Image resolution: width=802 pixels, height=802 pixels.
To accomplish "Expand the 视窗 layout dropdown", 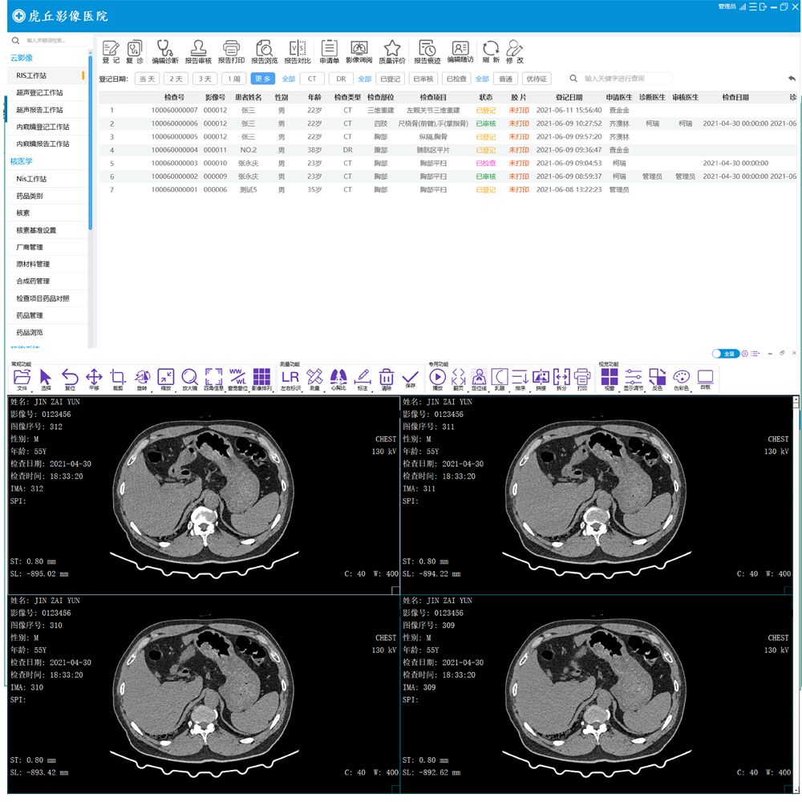I will coord(610,379).
